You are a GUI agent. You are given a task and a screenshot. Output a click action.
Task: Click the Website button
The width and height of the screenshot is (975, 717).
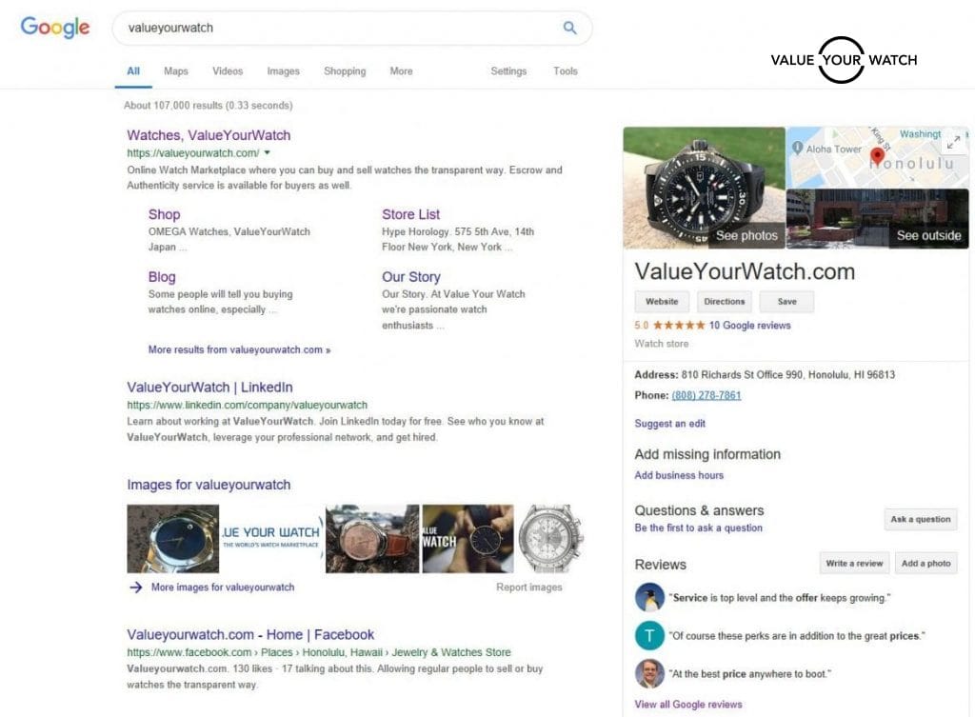(x=662, y=302)
